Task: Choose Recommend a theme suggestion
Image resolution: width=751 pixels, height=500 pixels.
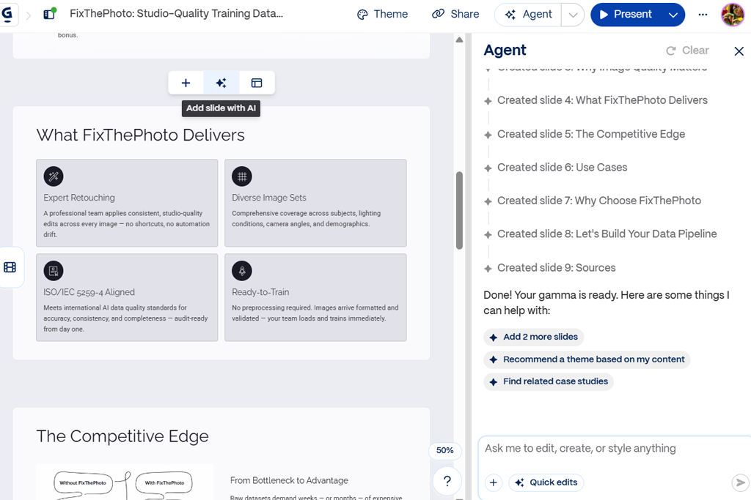Action: (587, 359)
